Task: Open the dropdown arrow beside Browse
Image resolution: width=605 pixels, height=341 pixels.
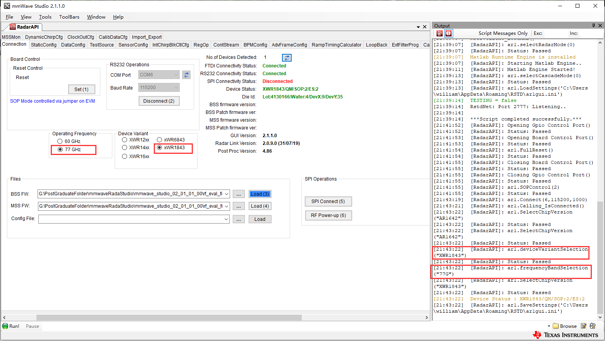Action: pos(549,326)
